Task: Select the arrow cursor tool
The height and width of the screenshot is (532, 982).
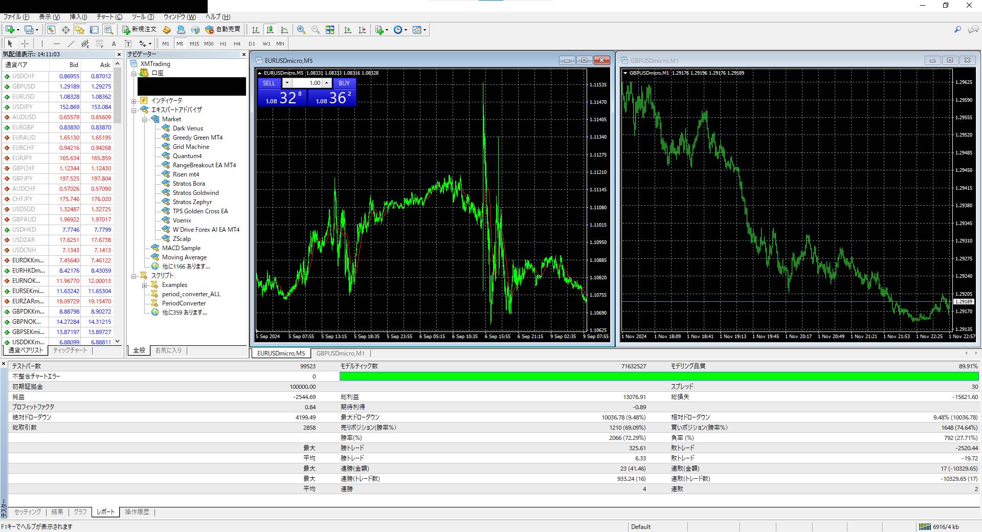Action: pyautogui.click(x=10, y=43)
